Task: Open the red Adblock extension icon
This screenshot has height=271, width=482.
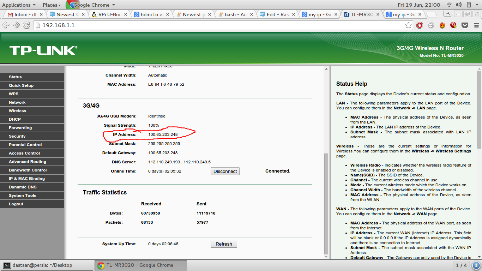Action: pyautogui.click(x=420, y=25)
